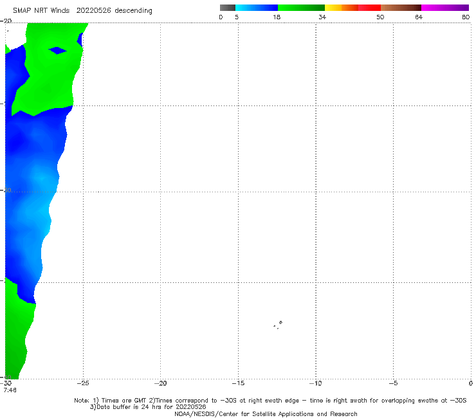Pick the gray segment of the wind colorbar
This screenshot has width=476, height=418.
click(227, 8)
